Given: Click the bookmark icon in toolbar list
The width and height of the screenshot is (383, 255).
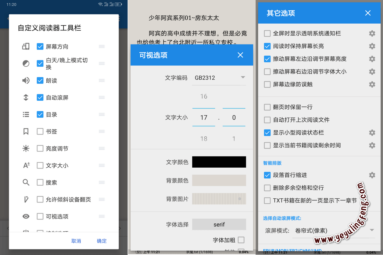Looking at the screenshot, I should tap(26, 132).
